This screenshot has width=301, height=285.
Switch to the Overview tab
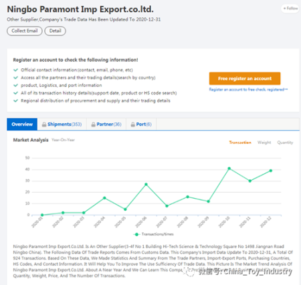coord(22,124)
